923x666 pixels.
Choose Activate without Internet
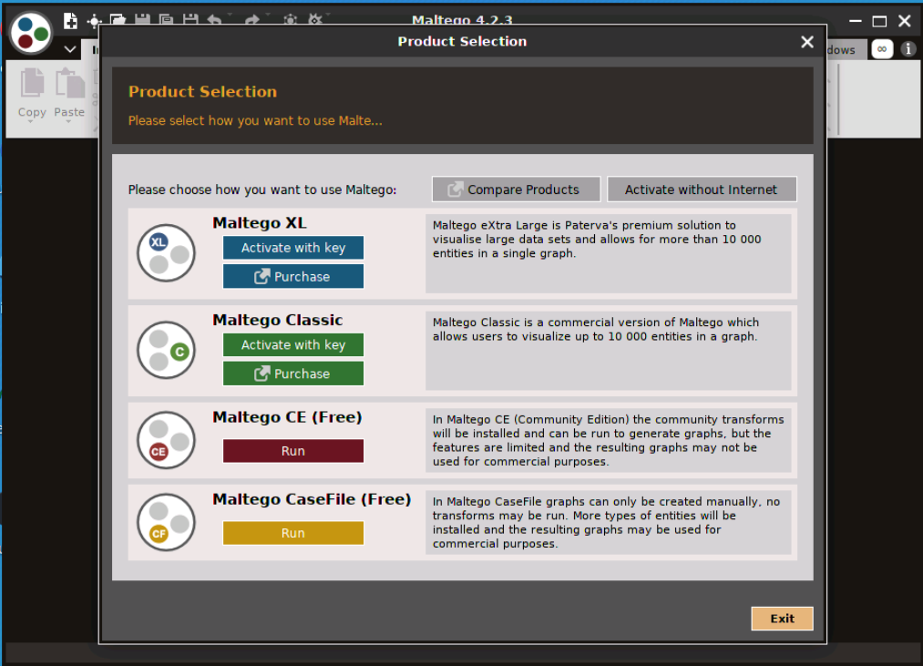[x=702, y=190]
